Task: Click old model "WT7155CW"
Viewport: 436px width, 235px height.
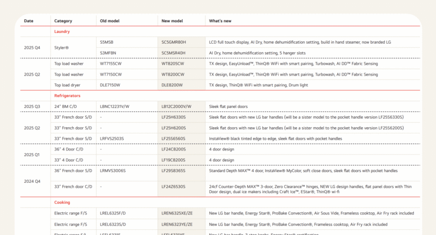Action: coord(111,64)
